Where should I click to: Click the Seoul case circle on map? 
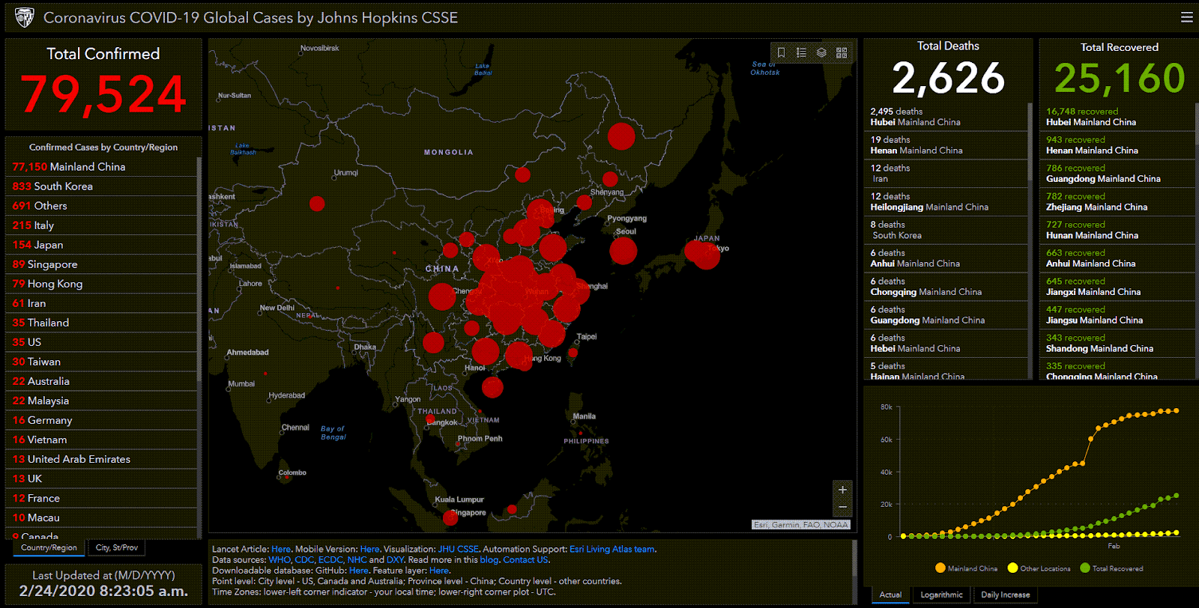pos(623,251)
